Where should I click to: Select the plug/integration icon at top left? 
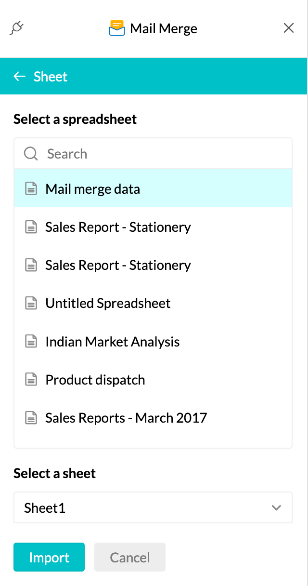pyautogui.click(x=17, y=28)
